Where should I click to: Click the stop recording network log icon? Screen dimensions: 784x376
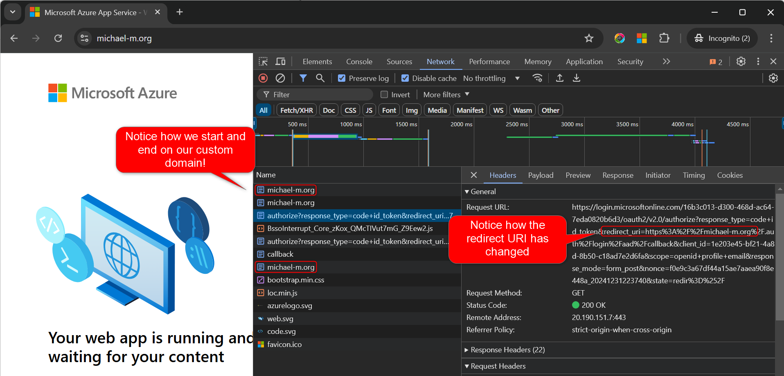click(263, 78)
